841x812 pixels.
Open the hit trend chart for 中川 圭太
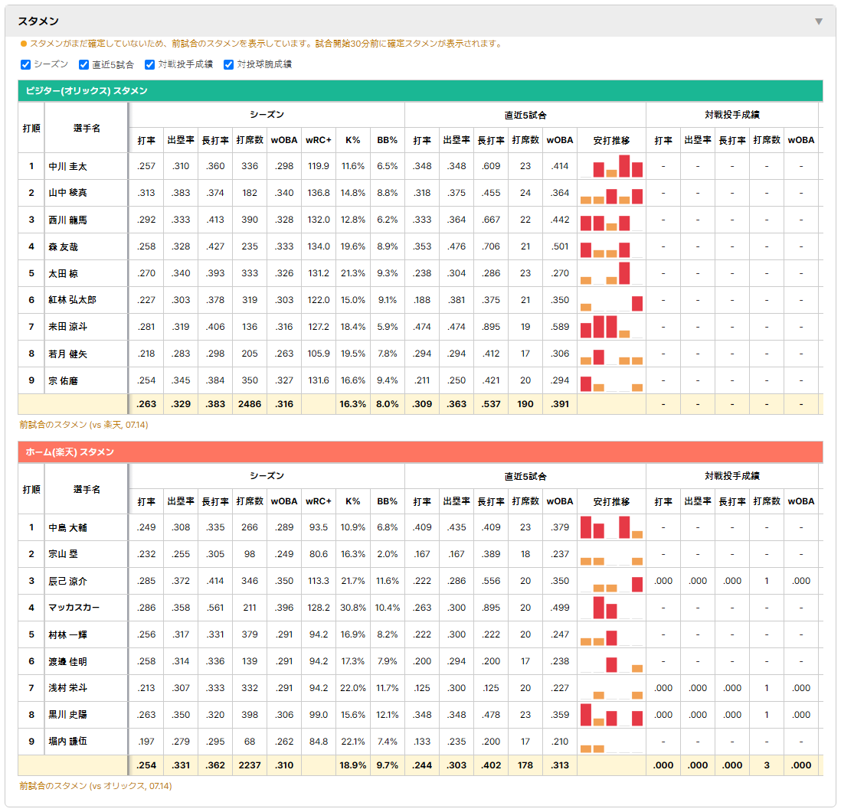611,166
